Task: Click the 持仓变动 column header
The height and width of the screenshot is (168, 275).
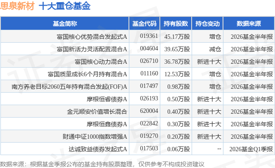Action: point(207,23)
